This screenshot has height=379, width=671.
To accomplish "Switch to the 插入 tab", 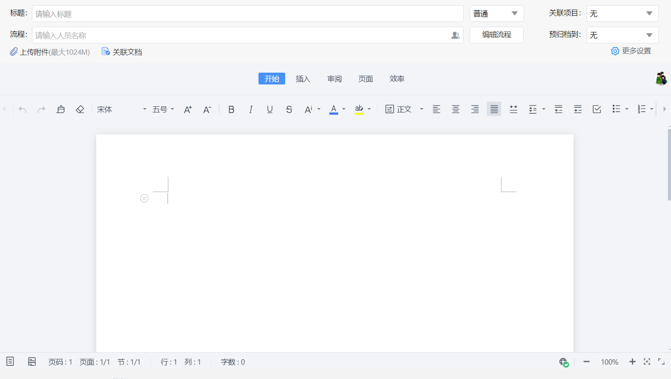I will pos(303,79).
